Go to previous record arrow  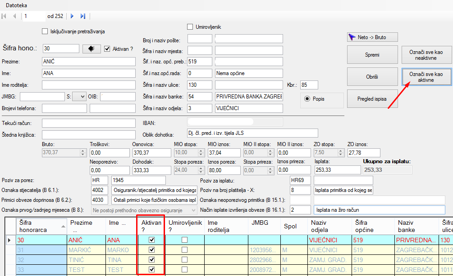14,16
